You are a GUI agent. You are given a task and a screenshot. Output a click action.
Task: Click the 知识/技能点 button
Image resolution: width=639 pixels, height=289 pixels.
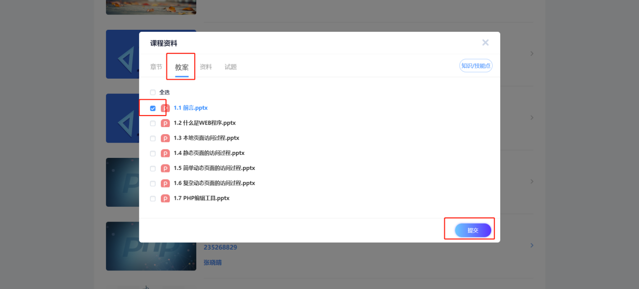[x=476, y=66]
